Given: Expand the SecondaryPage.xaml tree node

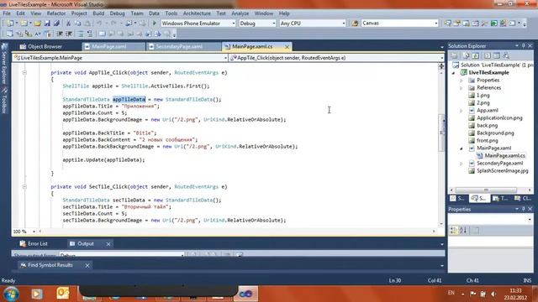Looking at the screenshot, I should (x=462, y=164).
